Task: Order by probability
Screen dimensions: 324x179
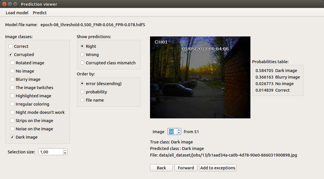Action: (82, 92)
